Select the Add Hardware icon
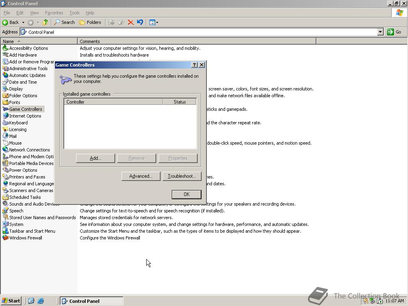Viewport: 408px width, 306px height. pyautogui.click(x=5, y=55)
